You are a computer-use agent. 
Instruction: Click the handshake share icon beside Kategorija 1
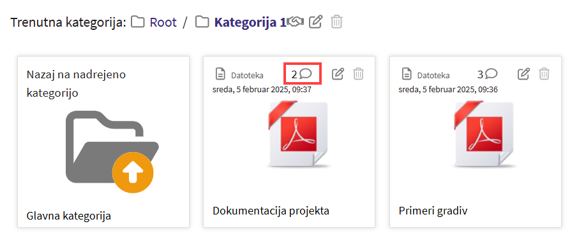click(x=296, y=22)
